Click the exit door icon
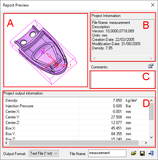This screenshot has width=158, height=160. [151, 153]
